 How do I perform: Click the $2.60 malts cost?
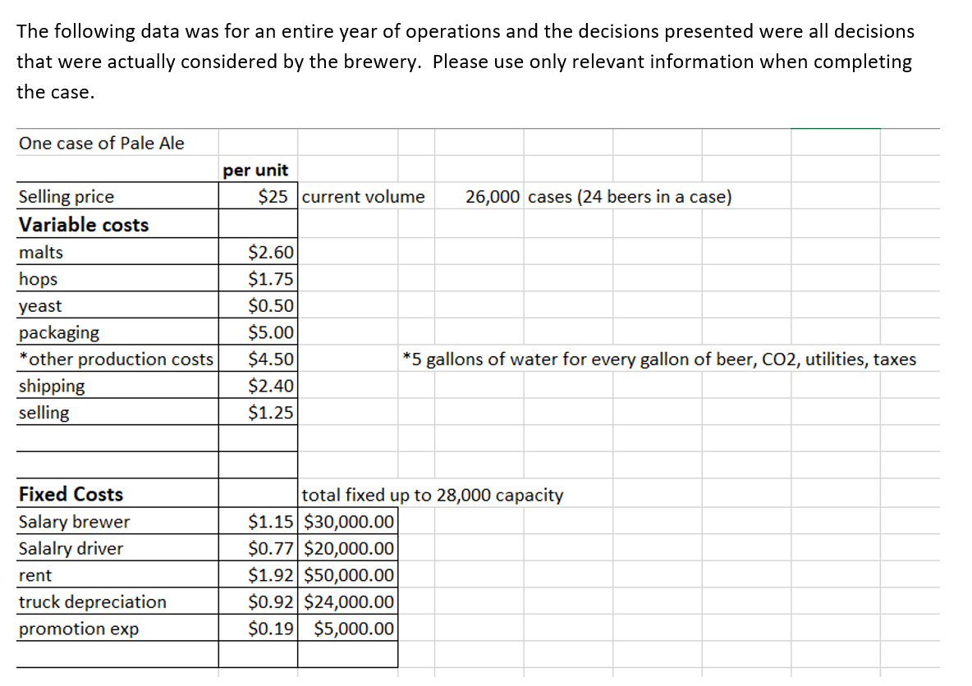tap(271, 252)
